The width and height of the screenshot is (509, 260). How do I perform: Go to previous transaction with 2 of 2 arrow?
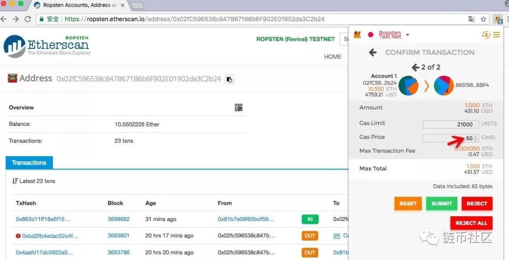pyautogui.click(x=415, y=67)
